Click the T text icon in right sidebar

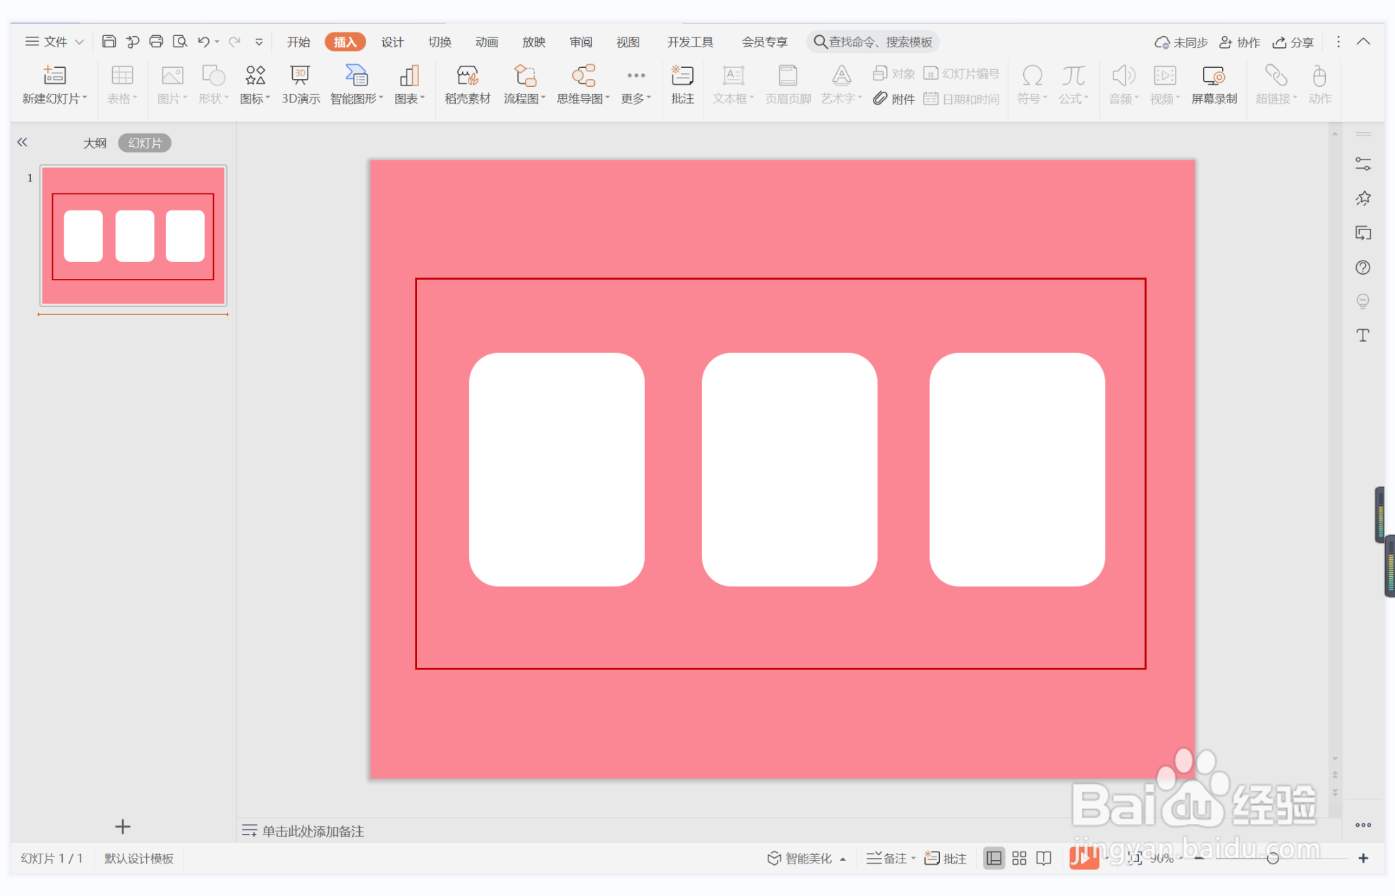tap(1363, 335)
